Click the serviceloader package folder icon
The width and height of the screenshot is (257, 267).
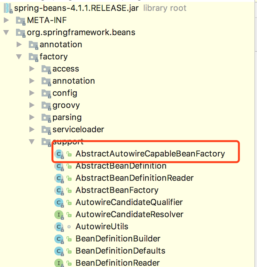(x=46, y=130)
